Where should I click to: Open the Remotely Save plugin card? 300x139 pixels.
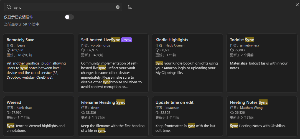point(39,63)
